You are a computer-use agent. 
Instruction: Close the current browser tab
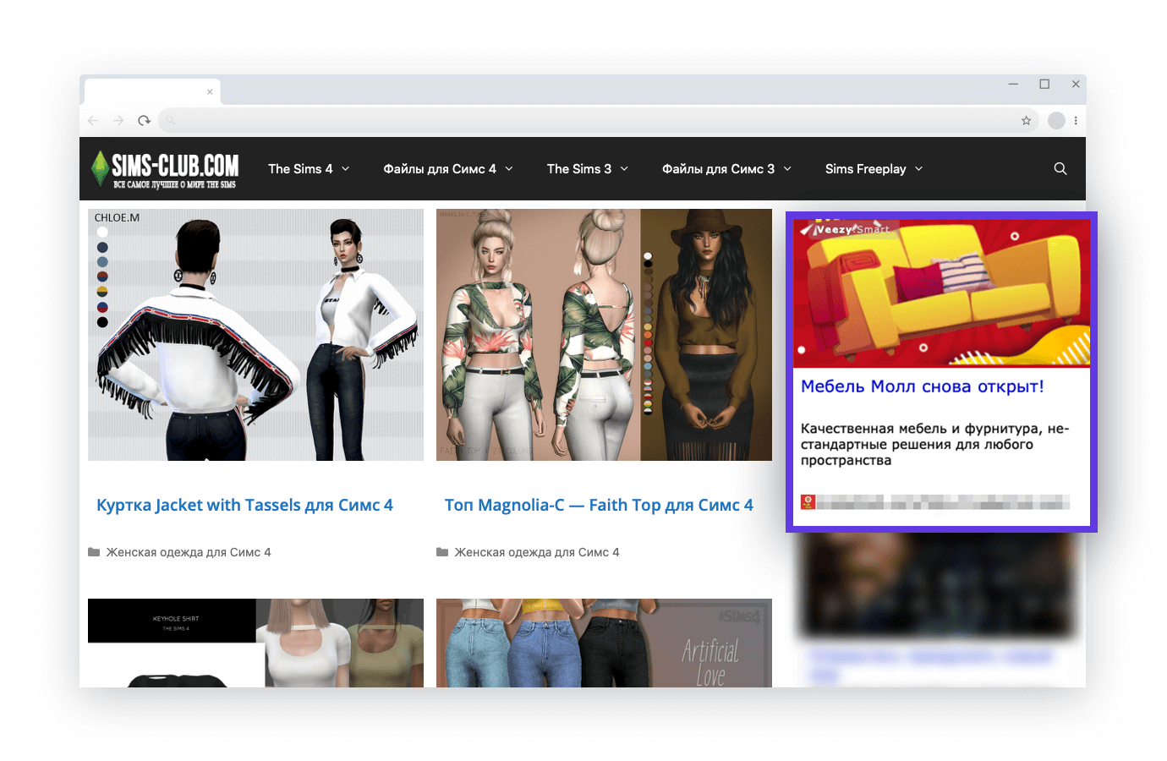click(x=210, y=92)
